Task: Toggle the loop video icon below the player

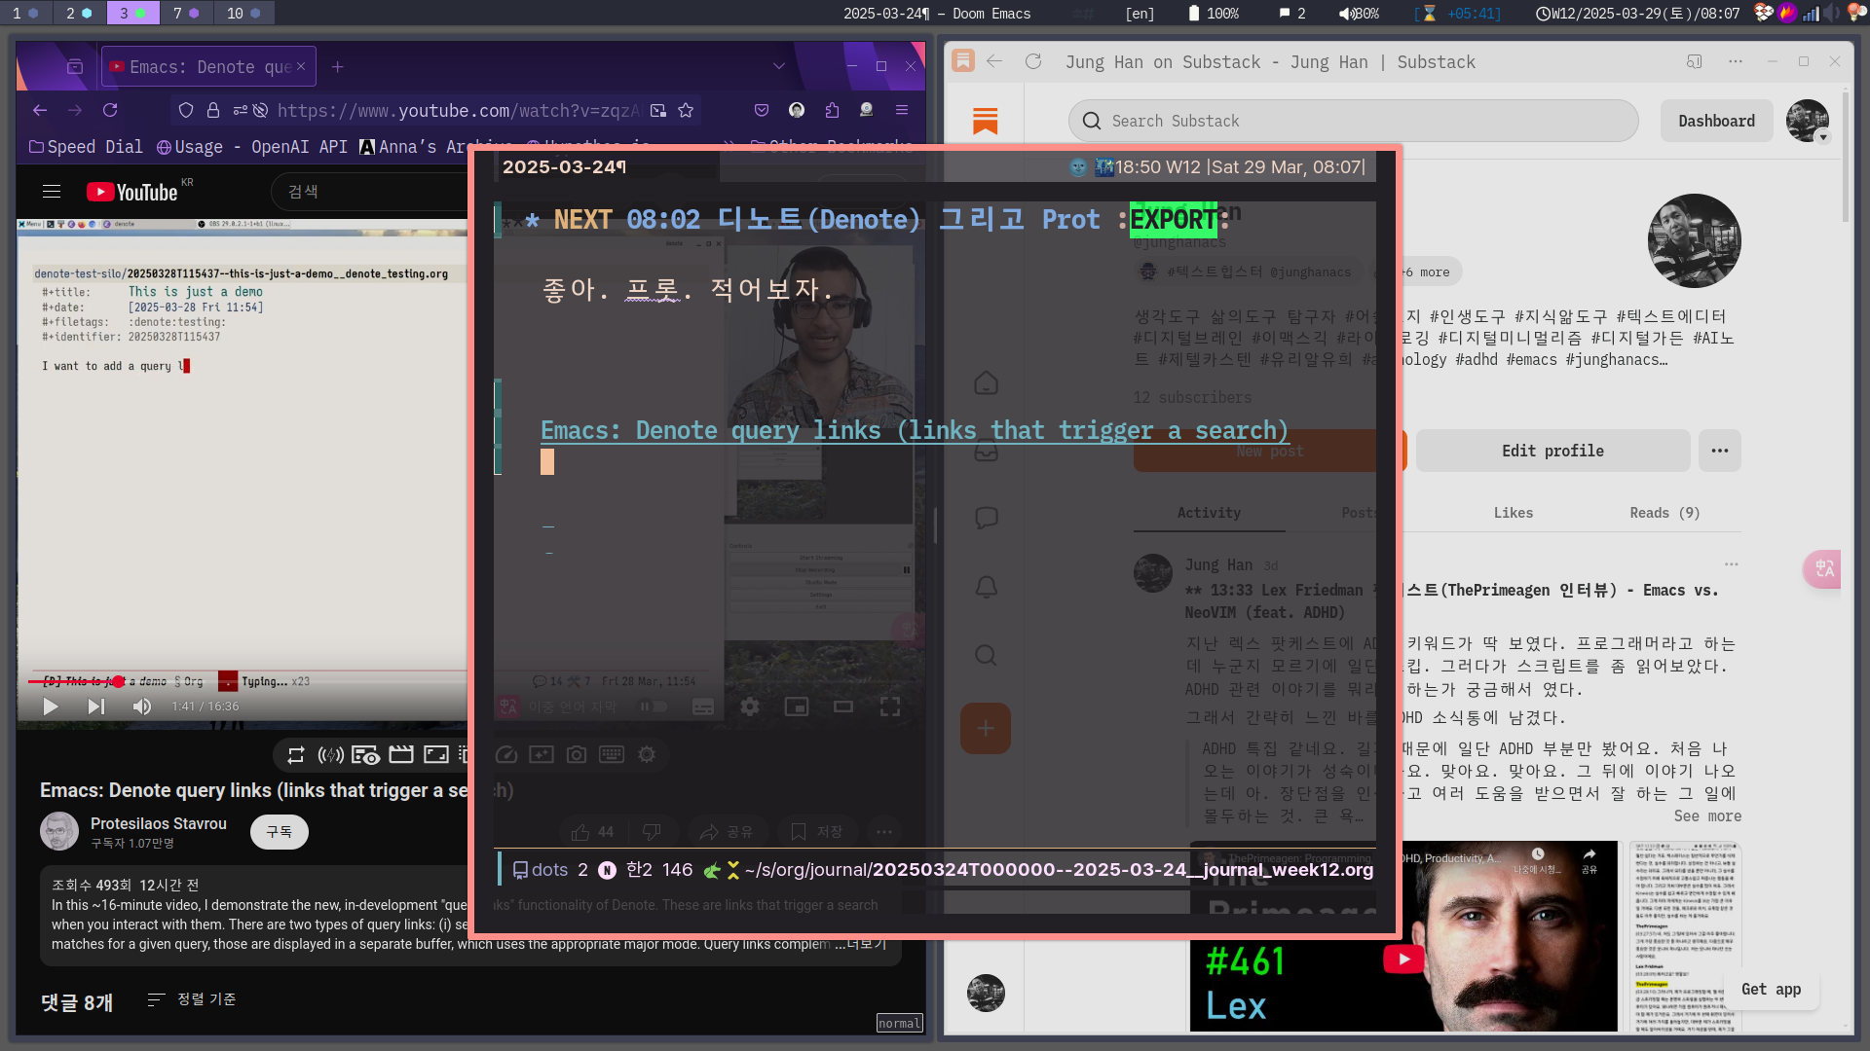Action: point(296,754)
